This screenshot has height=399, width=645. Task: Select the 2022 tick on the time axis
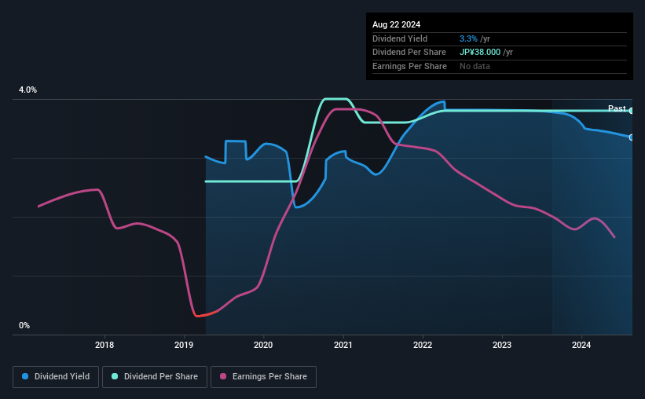pos(423,345)
